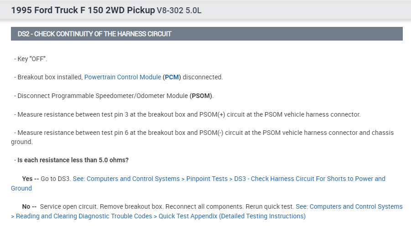
Task: Click the 1995 Ford Truck F 150 title
Action: pyautogui.click(x=83, y=10)
